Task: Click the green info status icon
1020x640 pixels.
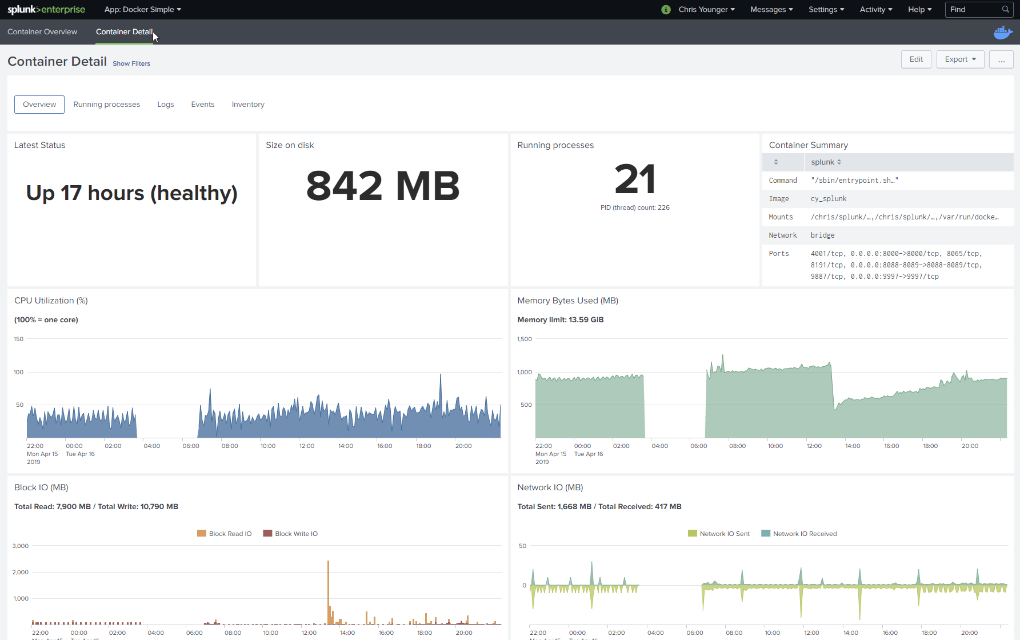Action: click(x=666, y=10)
